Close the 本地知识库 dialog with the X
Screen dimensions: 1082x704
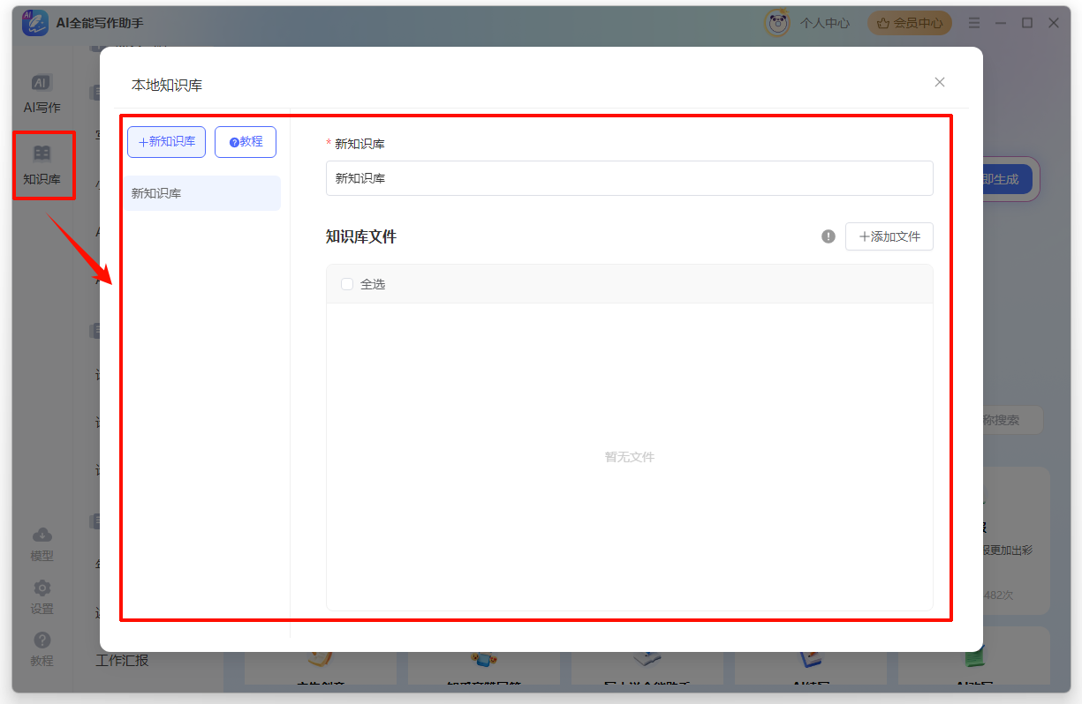pos(939,82)
